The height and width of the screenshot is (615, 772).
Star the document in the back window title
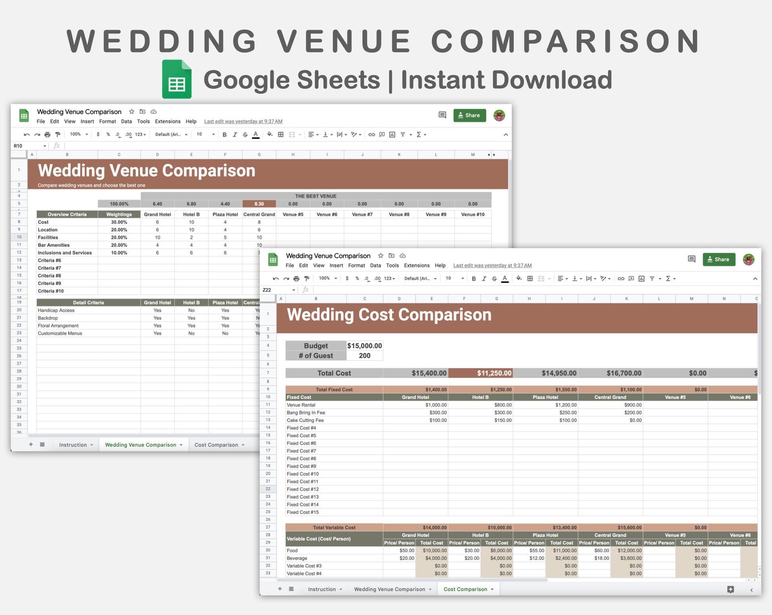pyautogui.click(x=132, y=112)
